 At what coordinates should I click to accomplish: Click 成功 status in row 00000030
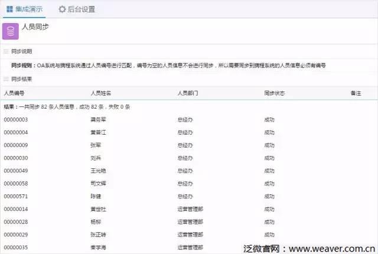pyautogui.click(x=269, y=158)
